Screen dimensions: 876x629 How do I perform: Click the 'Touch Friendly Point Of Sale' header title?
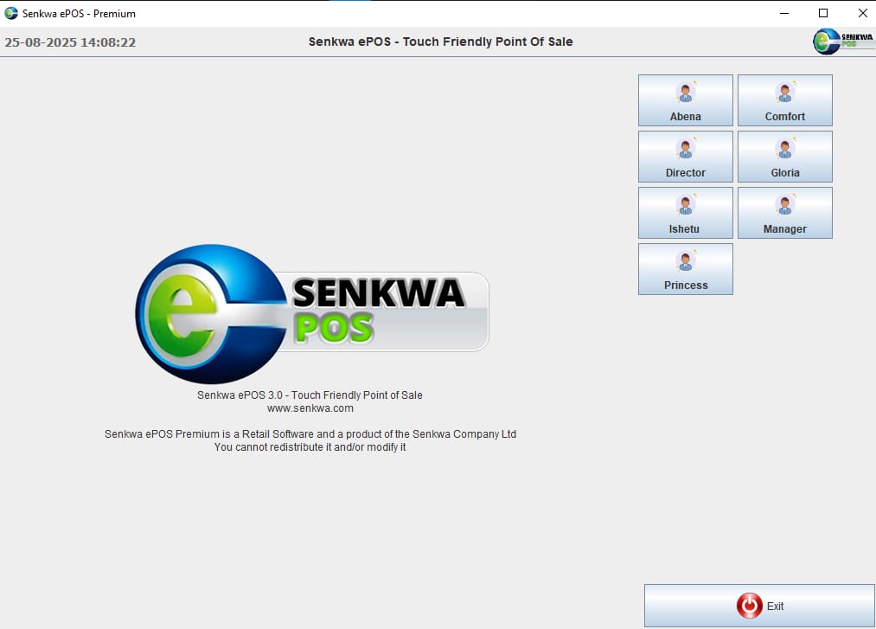point(440,42)
